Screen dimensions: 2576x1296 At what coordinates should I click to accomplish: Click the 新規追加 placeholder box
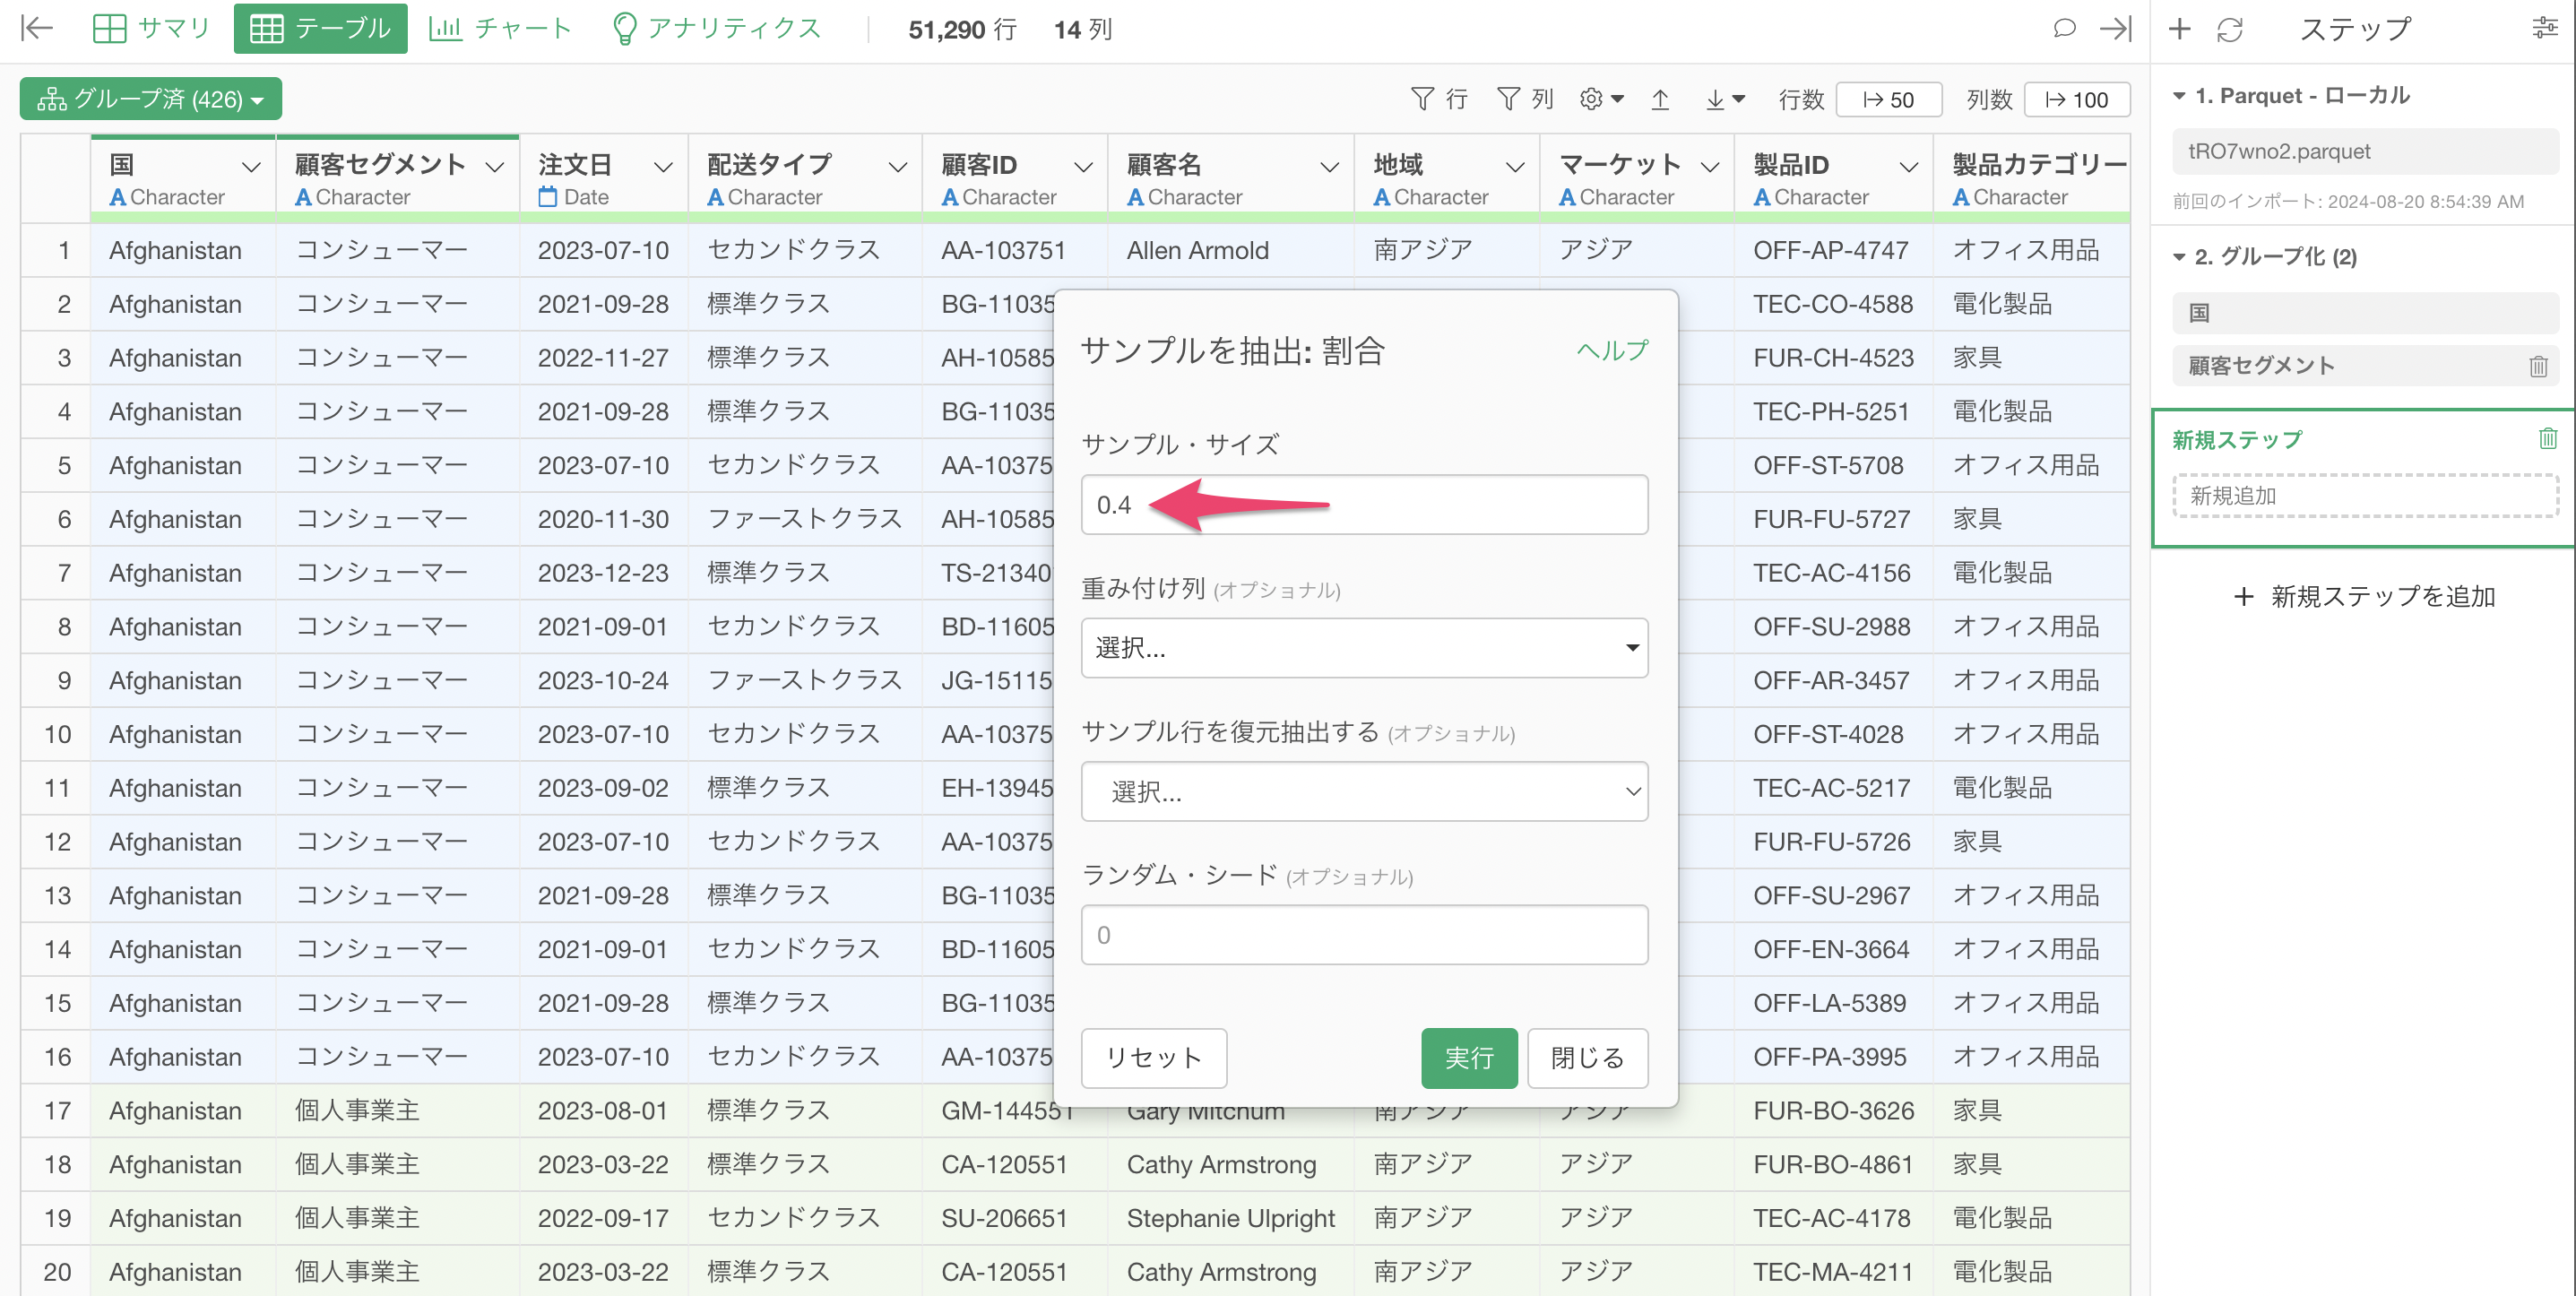click(x=2365, y=496)
